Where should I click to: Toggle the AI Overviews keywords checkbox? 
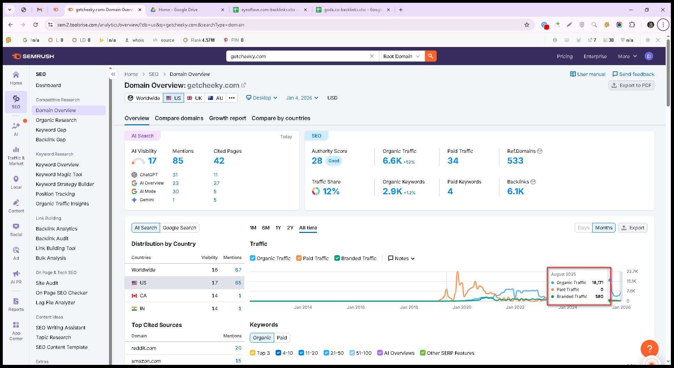click(380, 353)
